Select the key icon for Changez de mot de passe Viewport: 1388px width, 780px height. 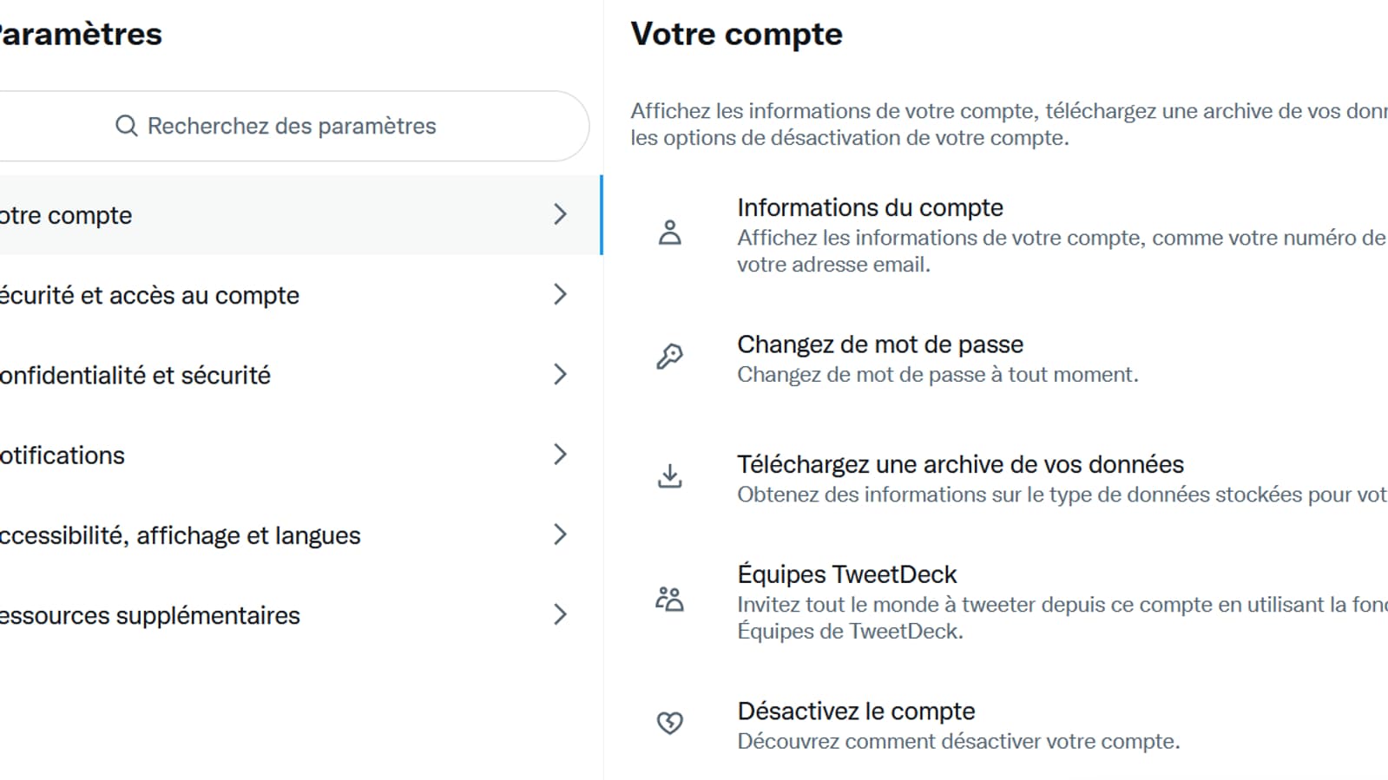tap(669, 356)
